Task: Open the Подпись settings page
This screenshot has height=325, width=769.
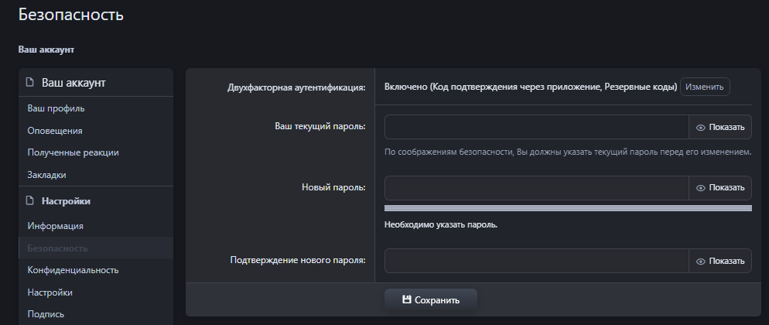Action: click(46, 314)
